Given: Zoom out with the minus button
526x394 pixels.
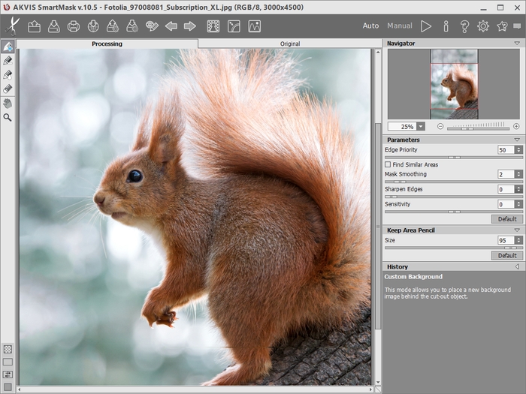Looking at the screenshot, I should [x=440, y=126].
